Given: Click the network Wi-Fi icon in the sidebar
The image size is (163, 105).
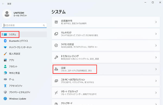Looking at the screenshot, I should [5, 47].
